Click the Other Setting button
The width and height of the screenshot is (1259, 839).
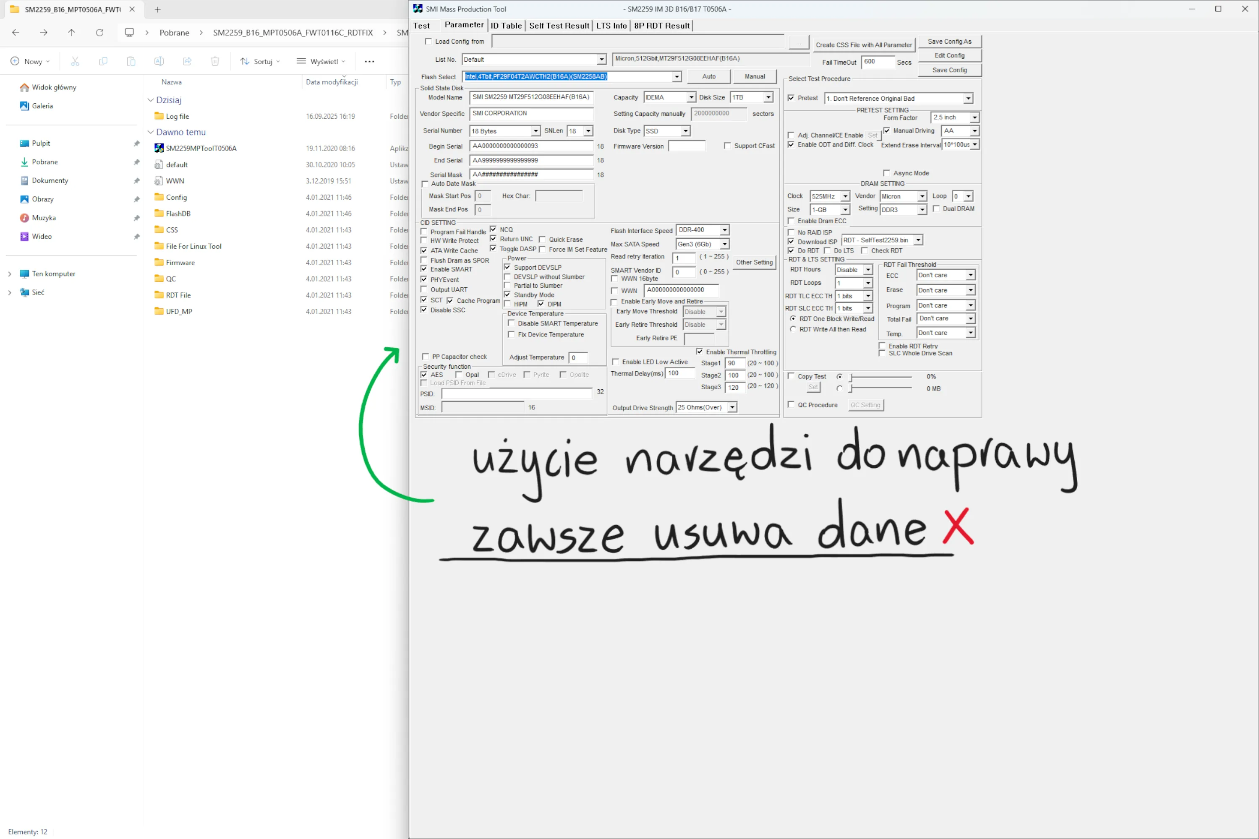pos(754,262)
